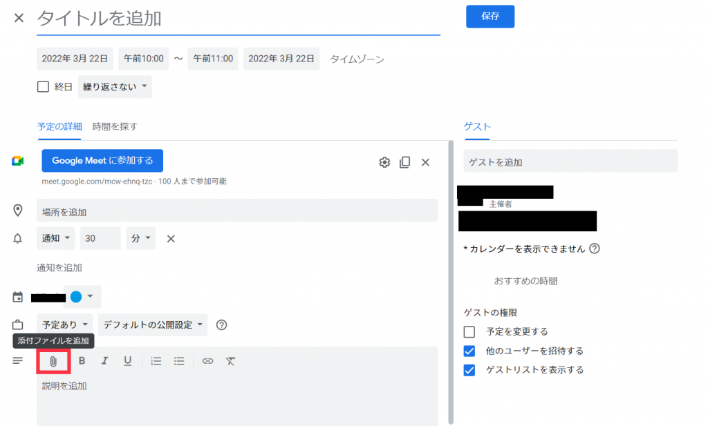Click the 保存 save button
The width and height of the screenshot is (708, 426).
tap(490, 17)
